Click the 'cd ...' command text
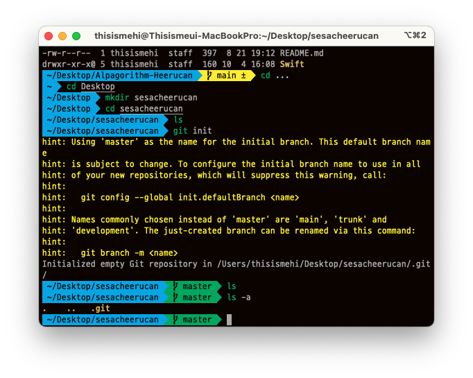473x378 pixels. click(x=275, y=76)
